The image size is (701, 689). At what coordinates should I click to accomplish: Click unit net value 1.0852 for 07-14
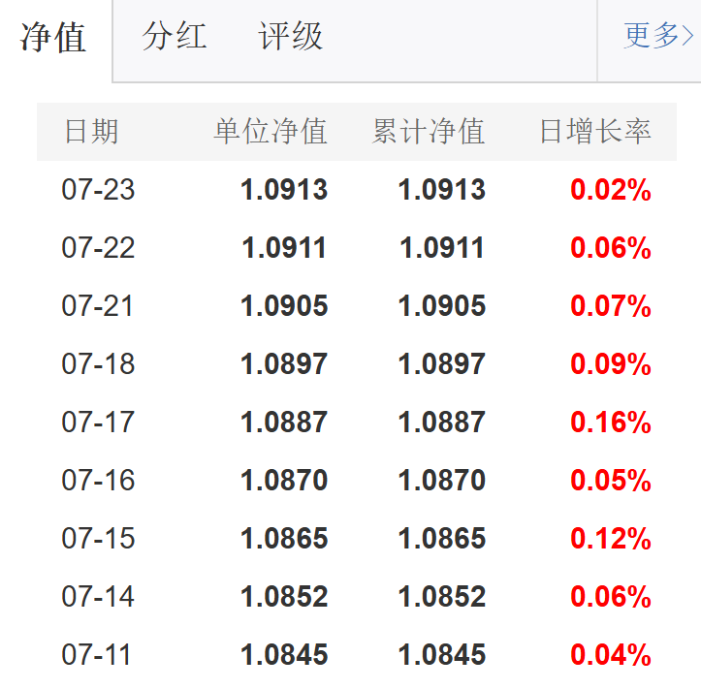coord(284,596)
